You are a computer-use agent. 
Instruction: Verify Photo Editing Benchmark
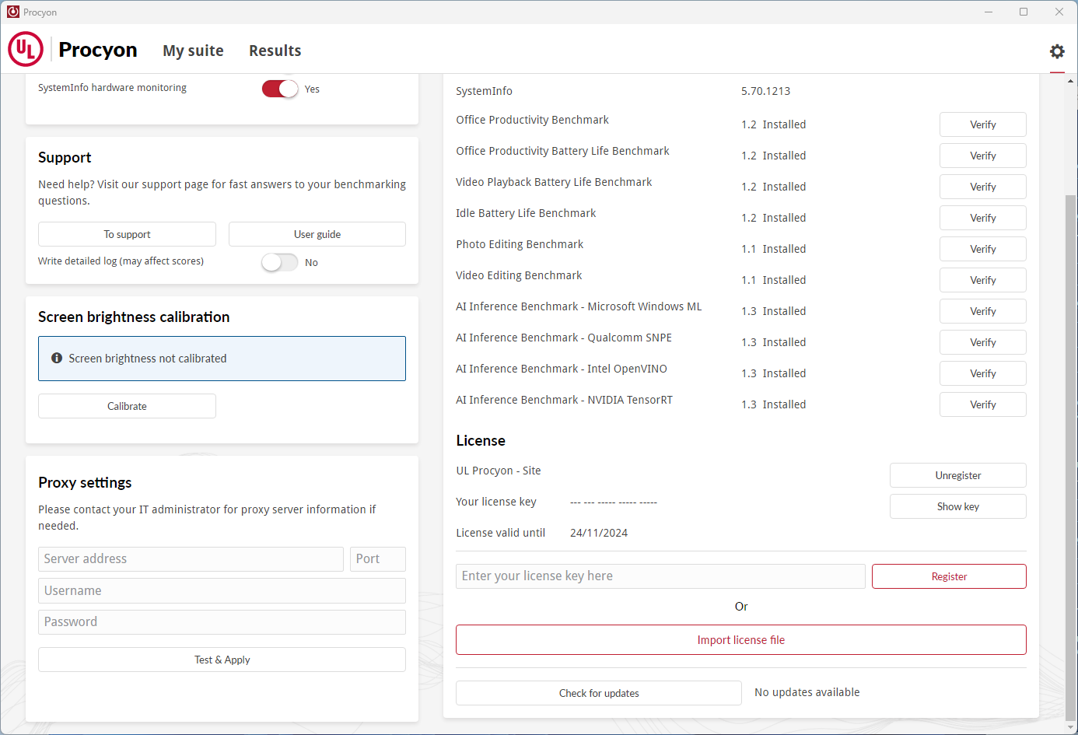pyautogui.click(x=983, y=249)
